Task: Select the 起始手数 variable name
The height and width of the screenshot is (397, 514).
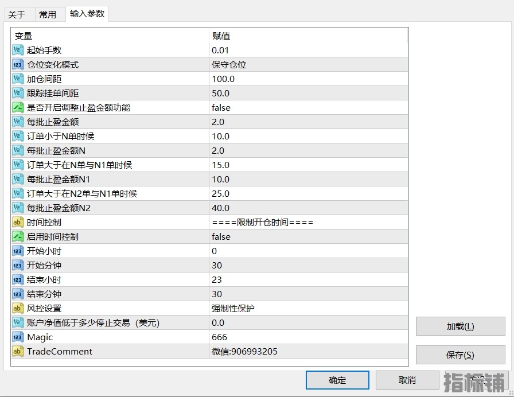Action: [44, 50]
